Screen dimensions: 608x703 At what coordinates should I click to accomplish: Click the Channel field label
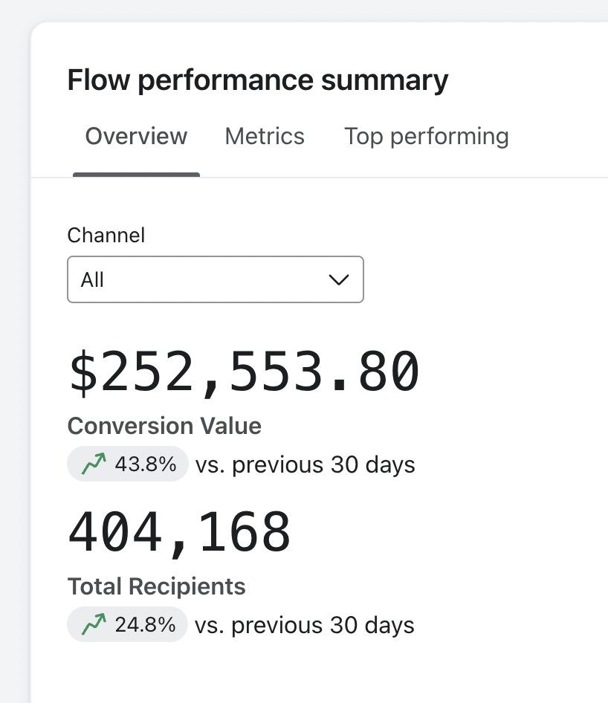[106, 236]
